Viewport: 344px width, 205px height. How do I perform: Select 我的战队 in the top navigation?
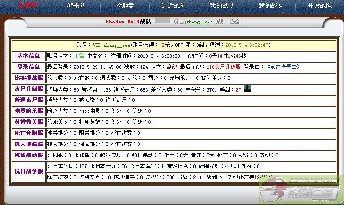tap(222, 6)
